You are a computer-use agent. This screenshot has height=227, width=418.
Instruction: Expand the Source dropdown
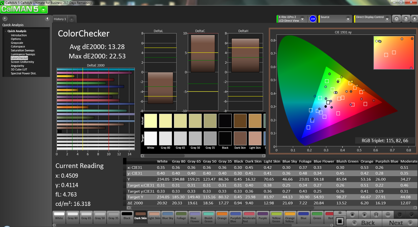pos(348,19)
